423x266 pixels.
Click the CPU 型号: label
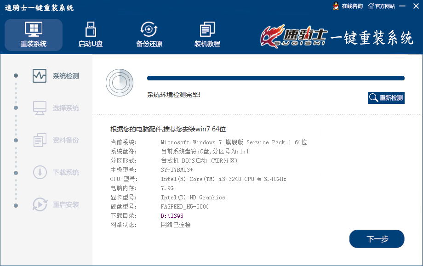124,179
